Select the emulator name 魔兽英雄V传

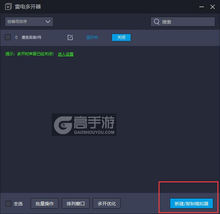pos(31,37)
